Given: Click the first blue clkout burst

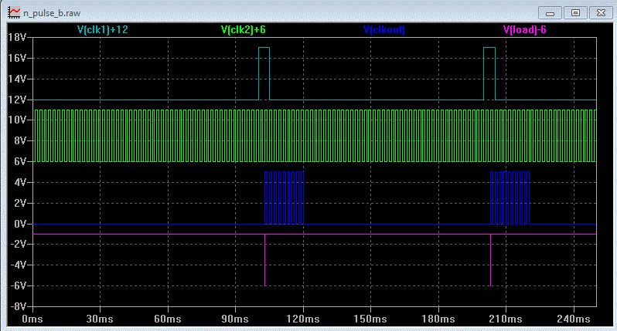Looking at the screenshot, I should (284, 198).
